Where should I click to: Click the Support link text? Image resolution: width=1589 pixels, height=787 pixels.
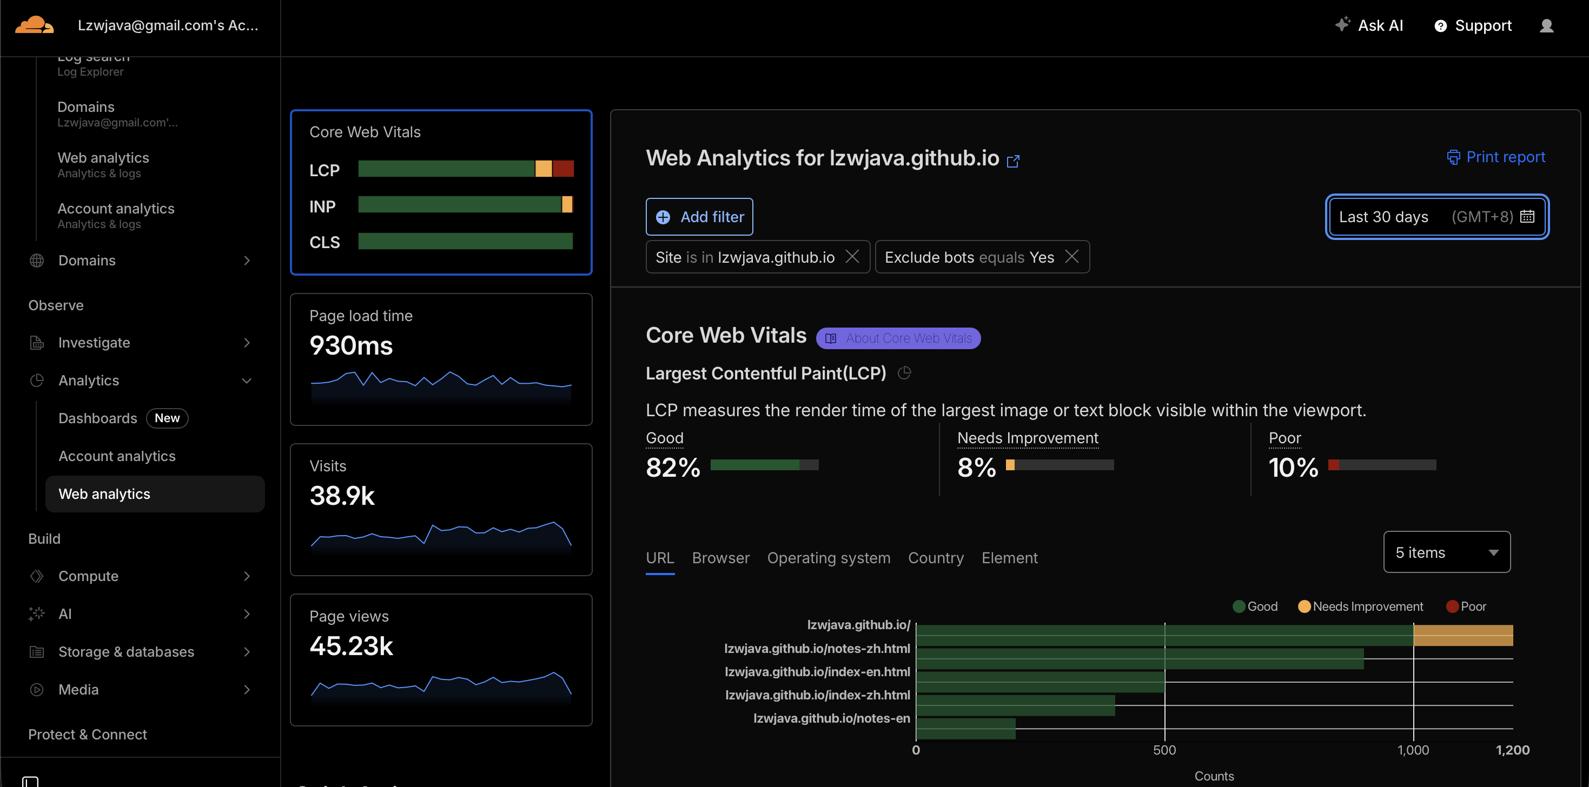tap(1483, 25)
